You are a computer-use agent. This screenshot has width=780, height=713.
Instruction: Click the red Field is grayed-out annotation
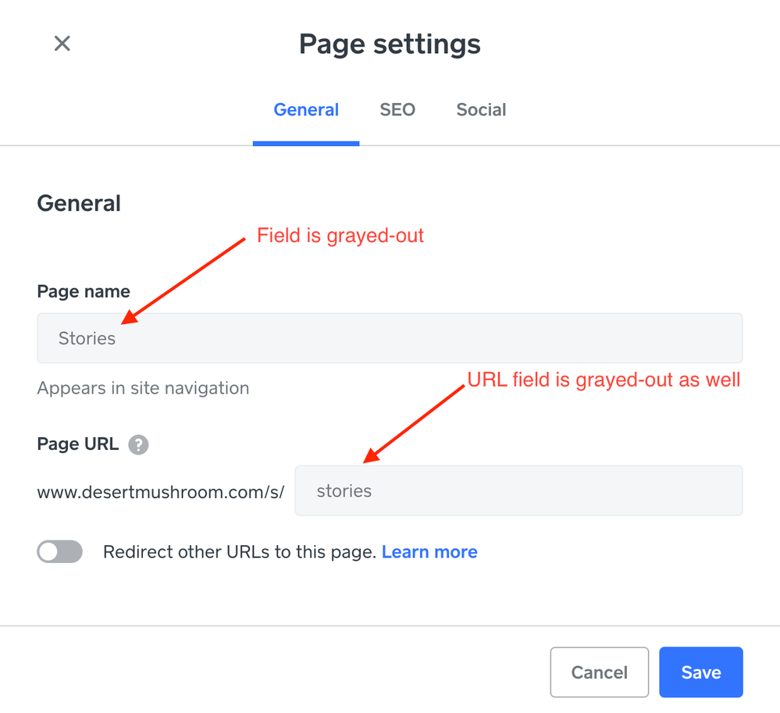coord(340,236)
